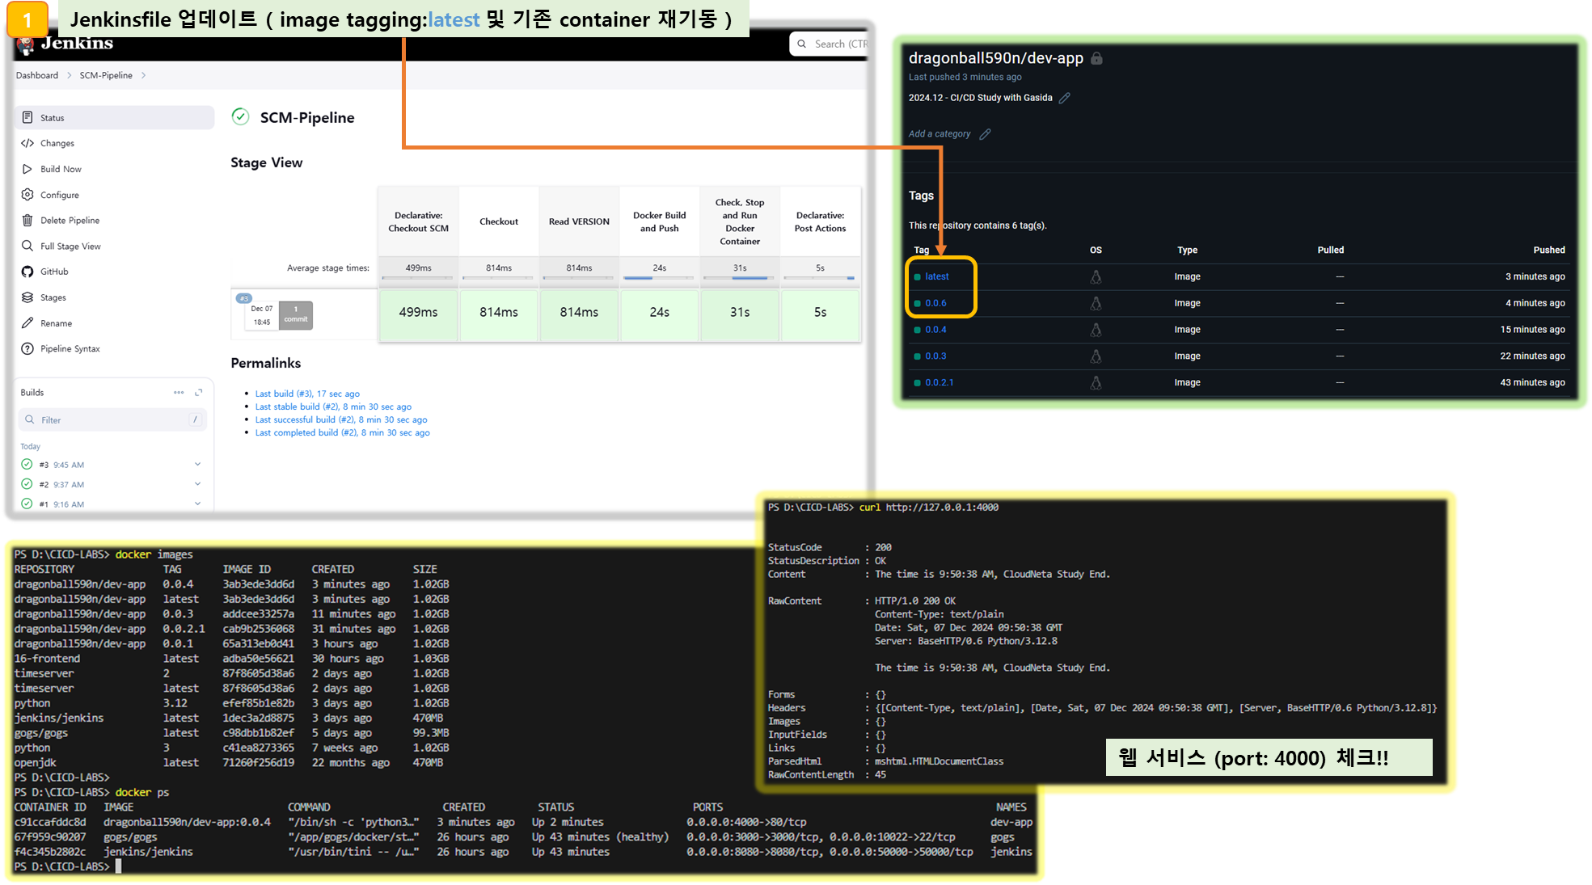The image size is (1592, 885).
Task: Click the Dashboard breadcrumb
Action: click(37, 75)
